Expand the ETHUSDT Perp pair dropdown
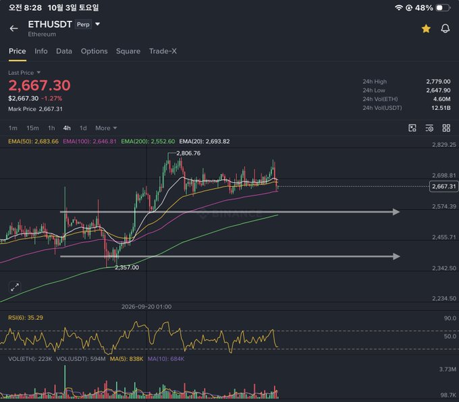Image resolution: width=459 pixels, height=402 pixels. (97, 24)
